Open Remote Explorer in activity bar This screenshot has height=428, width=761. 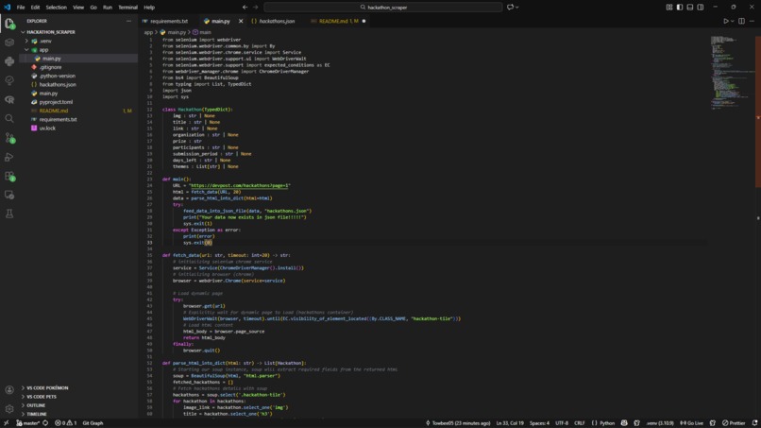pyautogui.click(x=9, y=195)
